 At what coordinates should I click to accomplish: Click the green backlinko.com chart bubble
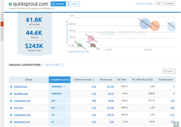click(x=80, y=45)
